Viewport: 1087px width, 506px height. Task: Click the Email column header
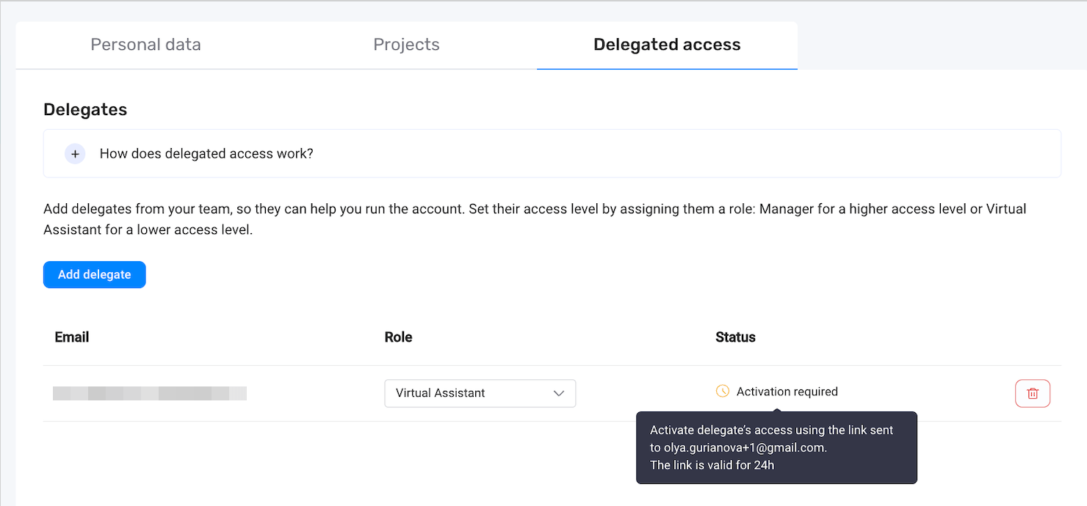71,337
